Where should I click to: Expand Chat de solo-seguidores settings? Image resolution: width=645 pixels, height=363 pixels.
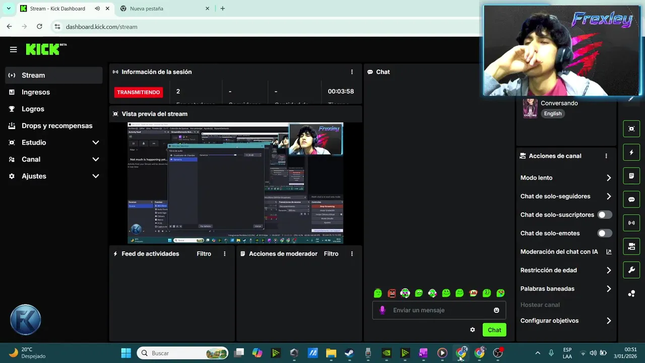pos(609,197)
